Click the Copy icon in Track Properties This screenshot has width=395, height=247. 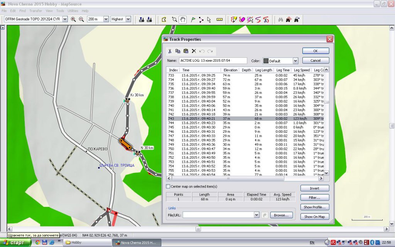click(x=178, y=51)
